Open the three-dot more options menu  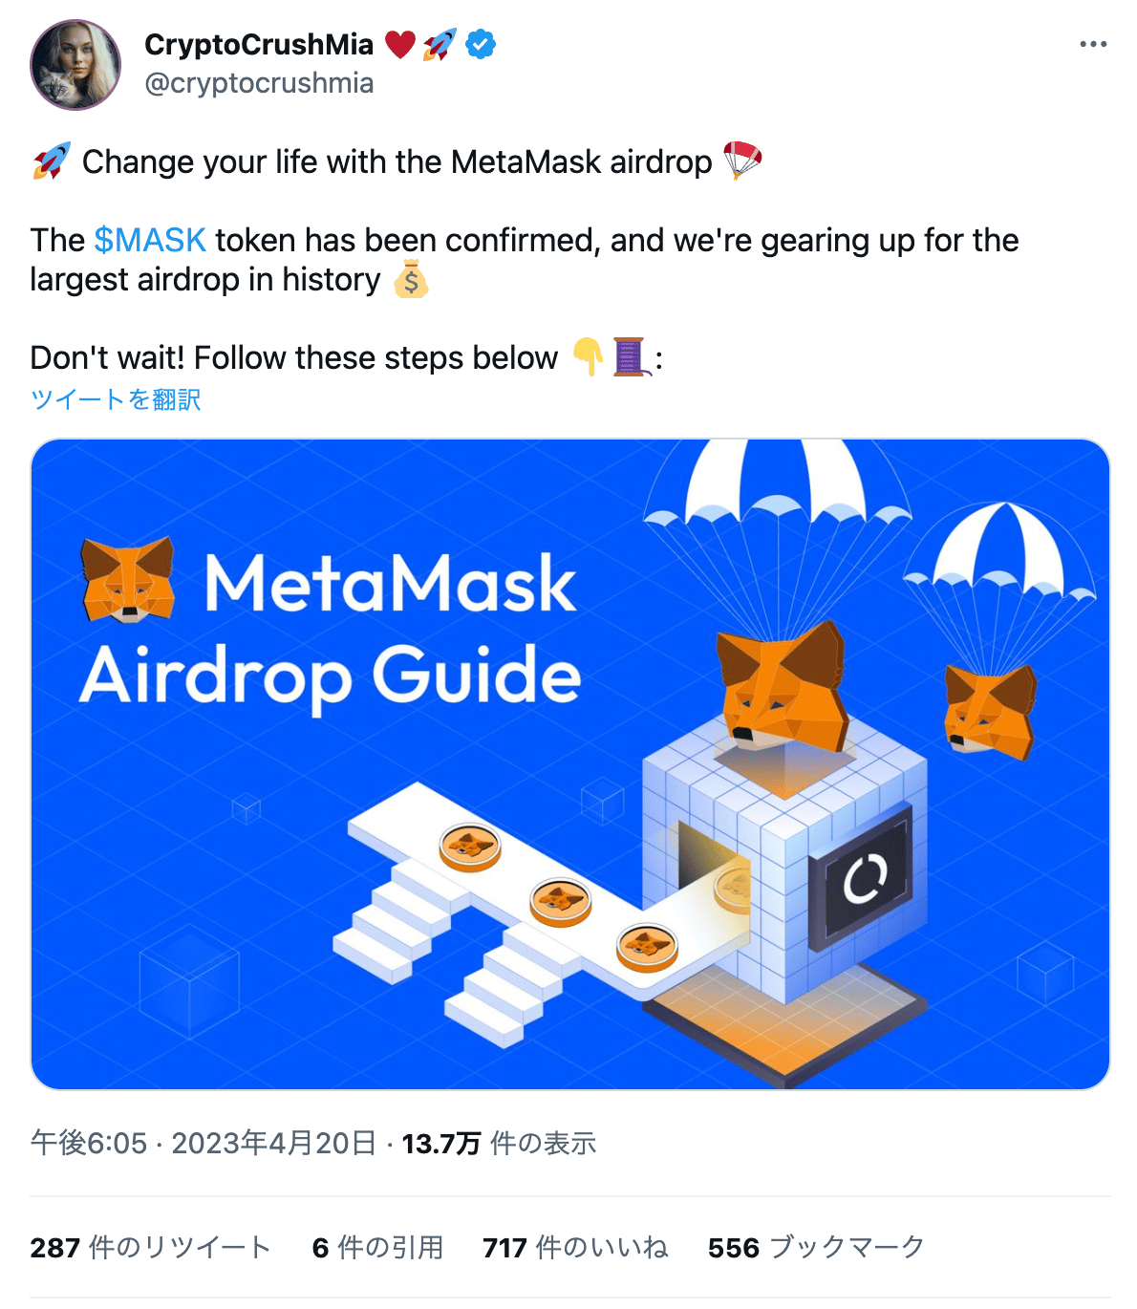(1092, 45)
